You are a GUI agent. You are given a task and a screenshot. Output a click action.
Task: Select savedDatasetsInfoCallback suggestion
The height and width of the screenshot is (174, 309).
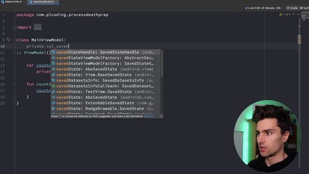(106, 86)
